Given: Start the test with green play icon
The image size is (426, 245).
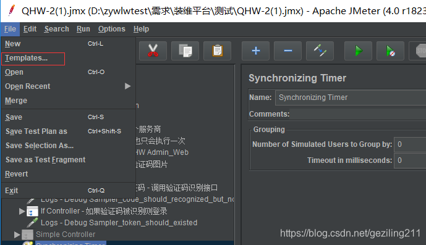Looking at the screenshot, I should [x=358, y=51].
